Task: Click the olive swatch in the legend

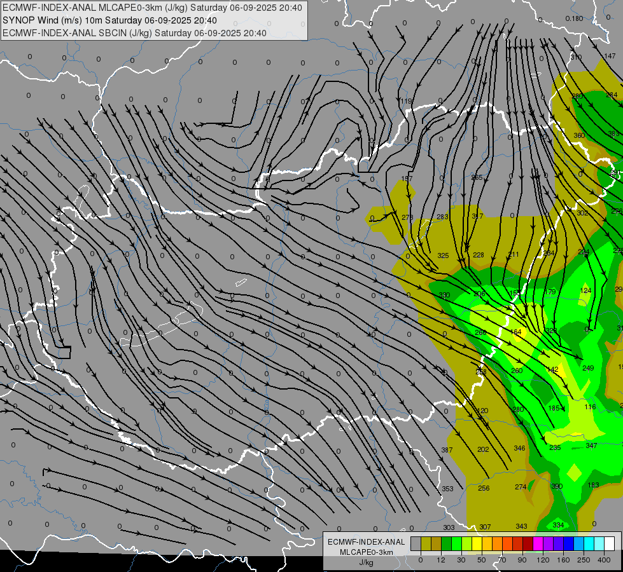Action: [426, 543]
